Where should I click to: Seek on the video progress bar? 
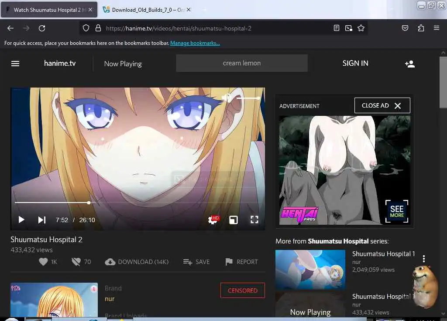click(x=138, y=203)
